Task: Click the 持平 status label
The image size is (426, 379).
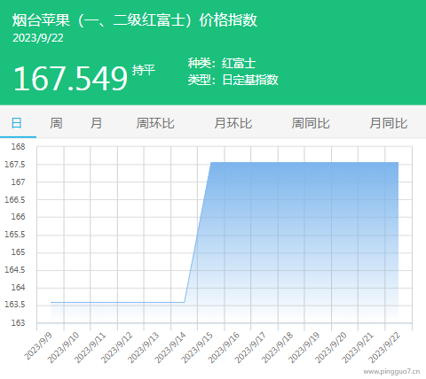Action: click(x=144, y=70)
